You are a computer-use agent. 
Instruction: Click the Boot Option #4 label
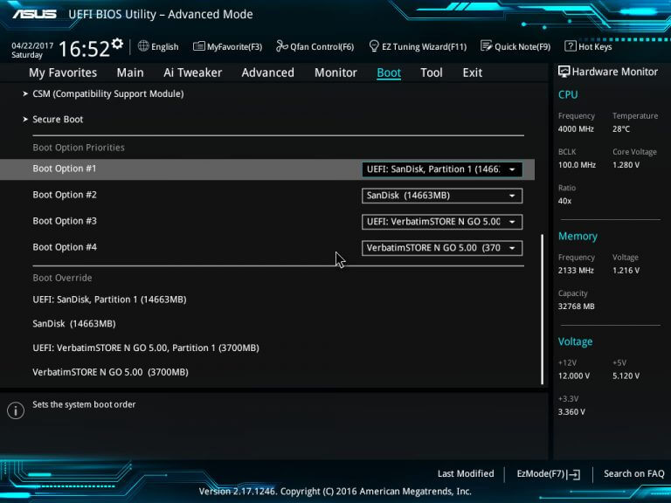point(65,247)
